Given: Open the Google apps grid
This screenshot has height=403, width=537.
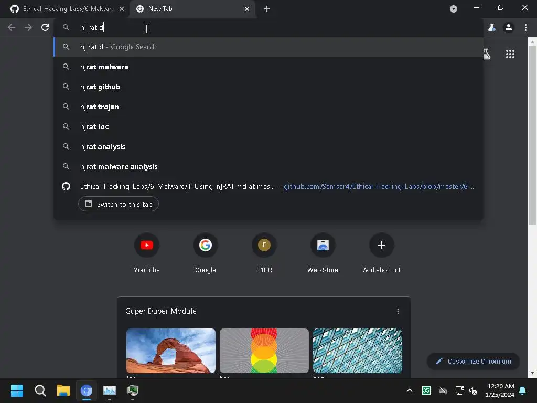Looking at the screenshot, I should pyautogui.click(x=510, y=54).
